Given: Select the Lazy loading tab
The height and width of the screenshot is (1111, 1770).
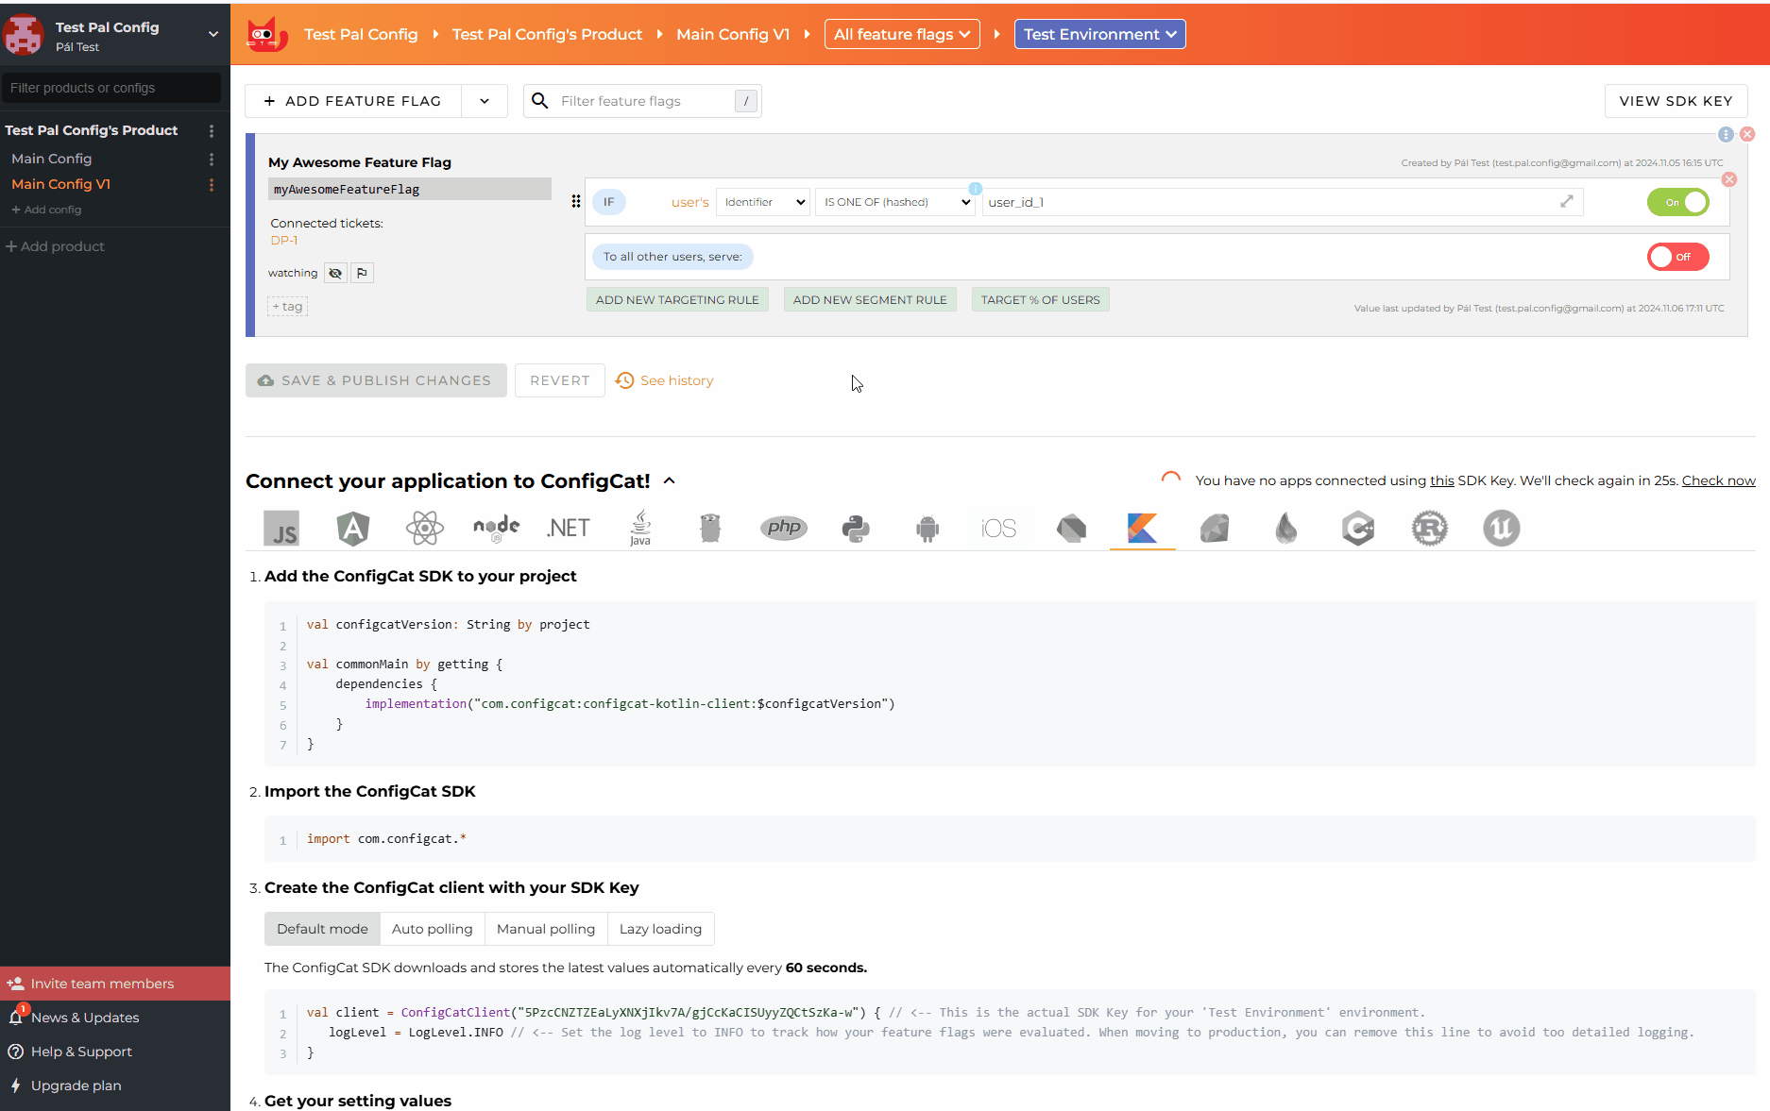Looking at the screenshot, I should point(660,929).
